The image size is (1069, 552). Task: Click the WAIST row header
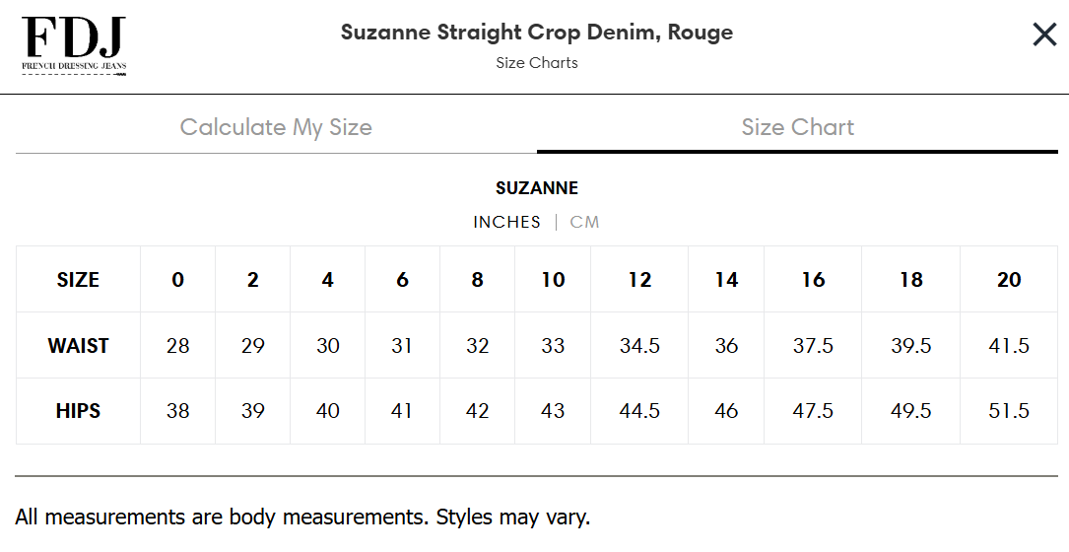[78, 346]
